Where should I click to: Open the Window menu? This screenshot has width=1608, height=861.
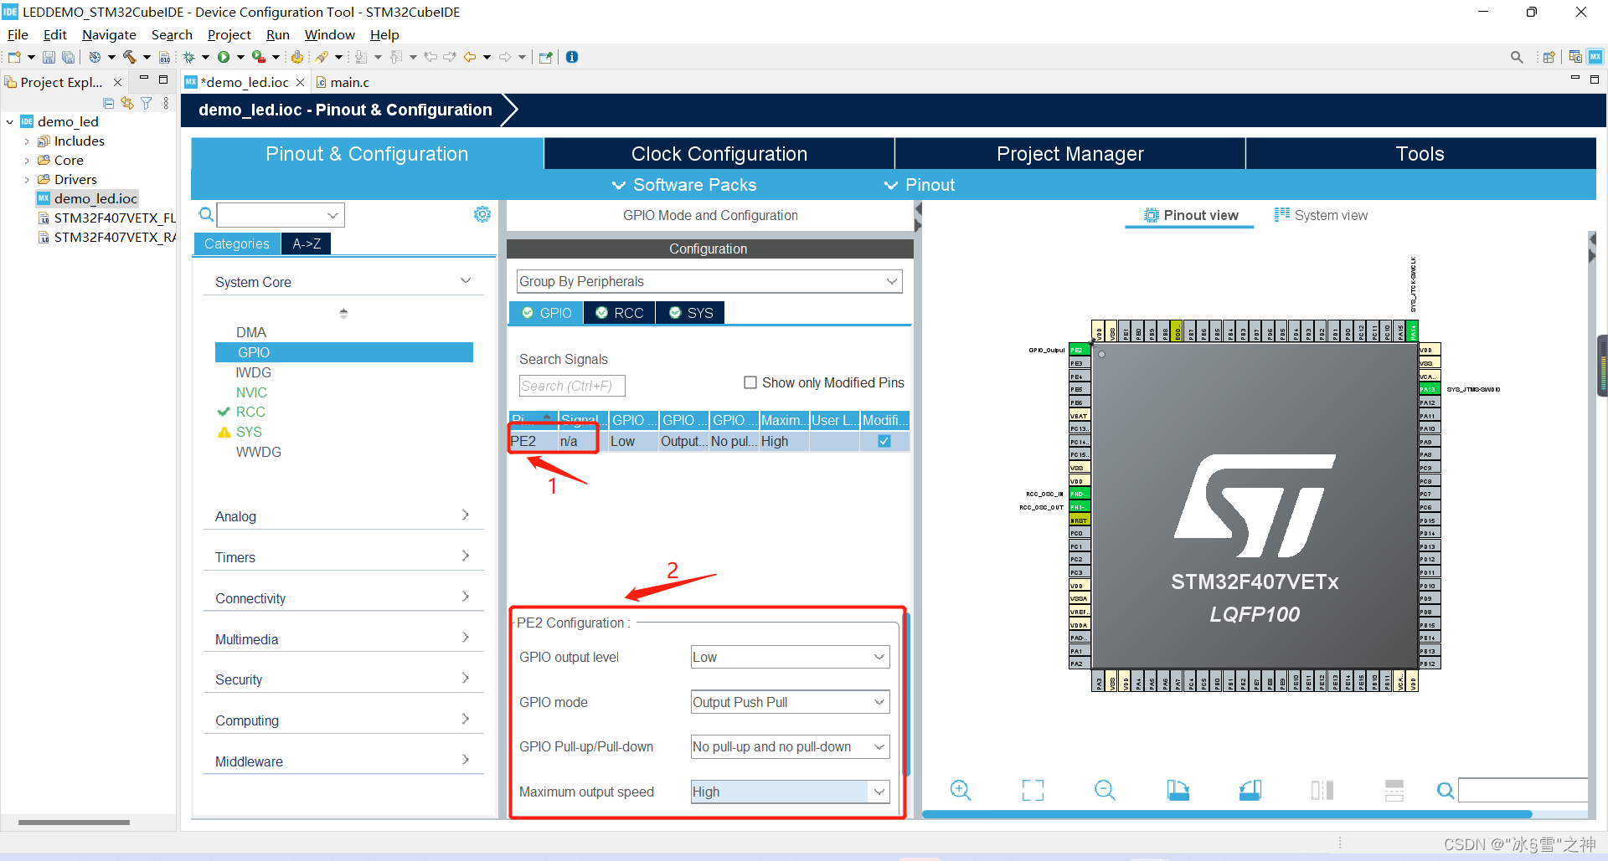point(329,34)
